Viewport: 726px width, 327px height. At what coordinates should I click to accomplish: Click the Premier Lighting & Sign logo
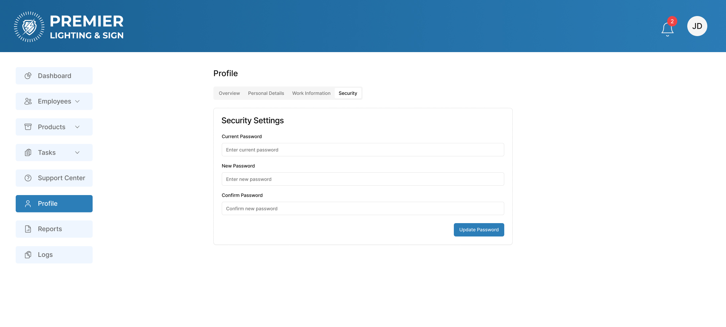(69, 27)
